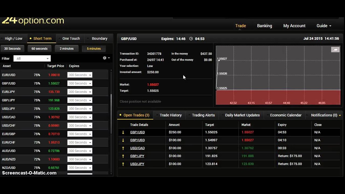Switch to One Touch options
The width and height of the screenshot is (345, 194).
(x=71, y=39)
